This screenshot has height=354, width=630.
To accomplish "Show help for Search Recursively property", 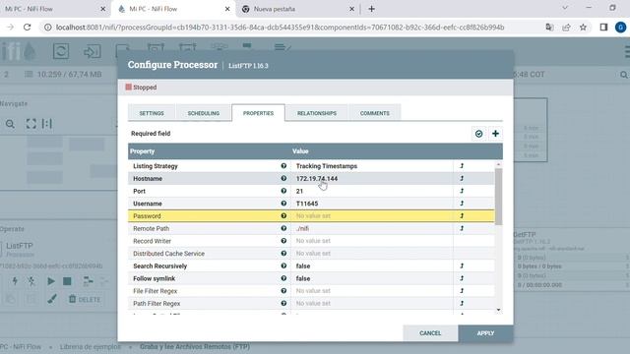I will click(x=283, y=265).
